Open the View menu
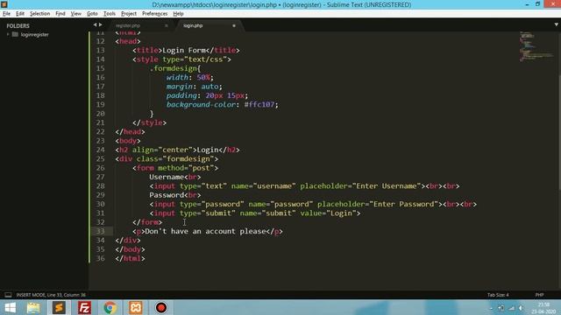This screenshot has width=561, height=315. (x=76, y=14)
